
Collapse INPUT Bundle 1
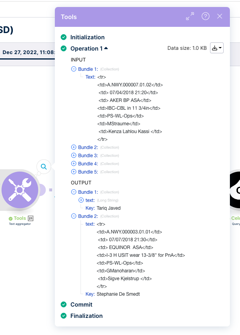click(x=74, y=69)
